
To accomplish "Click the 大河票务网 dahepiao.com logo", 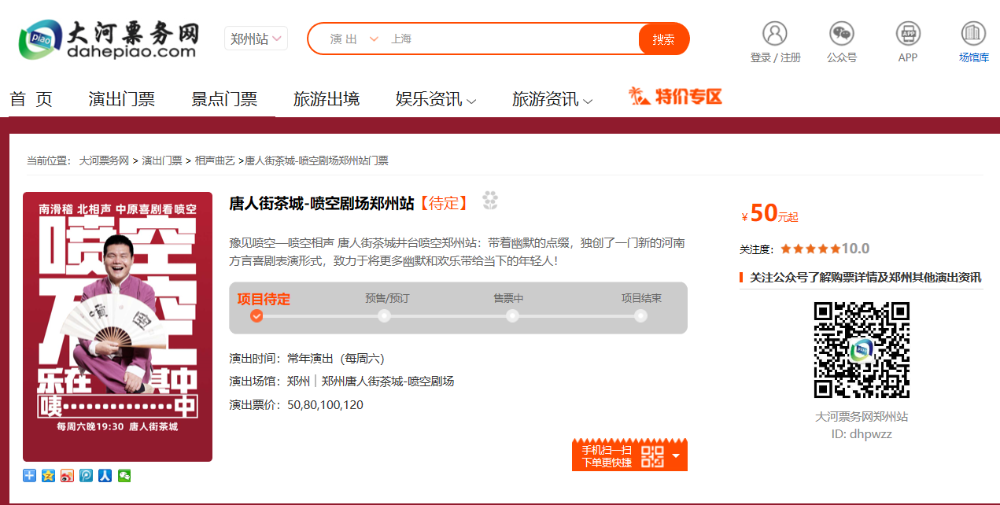I will pyautogui.click(x=109, y=39).
